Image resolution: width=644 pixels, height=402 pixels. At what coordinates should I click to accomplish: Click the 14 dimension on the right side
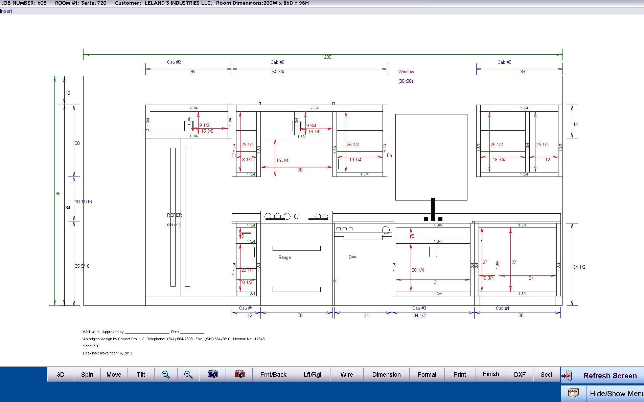575,124
